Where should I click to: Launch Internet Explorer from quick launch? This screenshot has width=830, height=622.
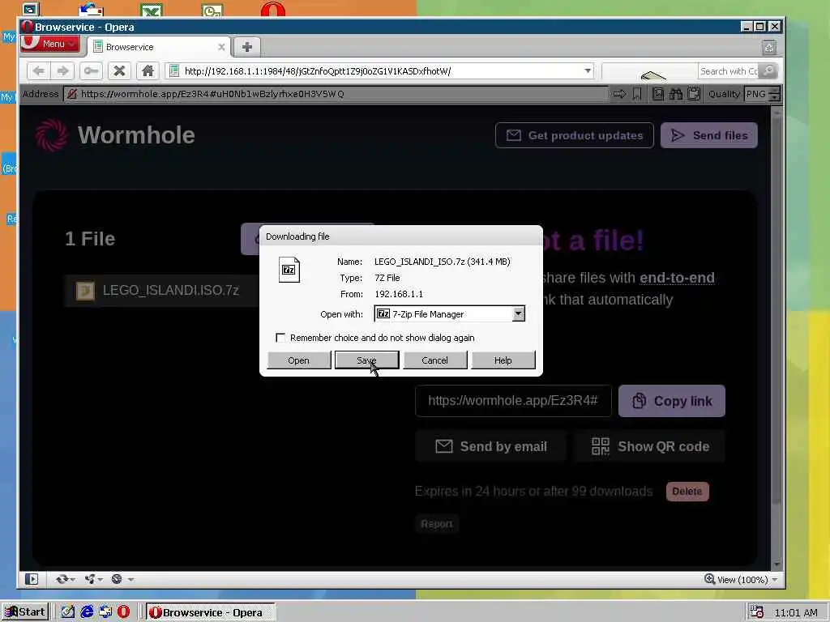coord(87,612)
